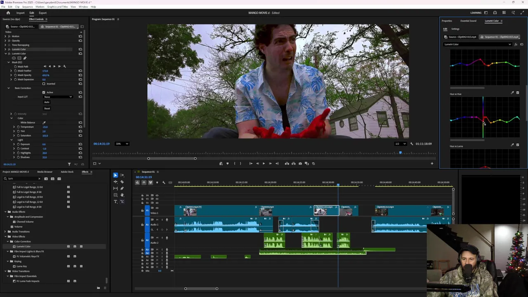Expand Motion effect properties
Screen dimensions: 528x297
[x=5, y=36]
